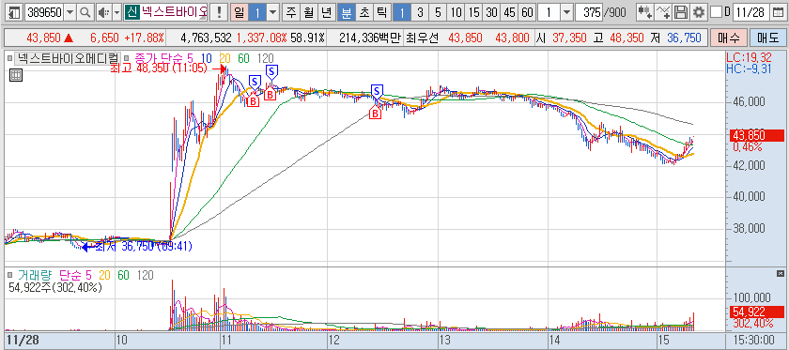Select the 5 minute interval
This screenshot has height=350, width=789.
438,12
